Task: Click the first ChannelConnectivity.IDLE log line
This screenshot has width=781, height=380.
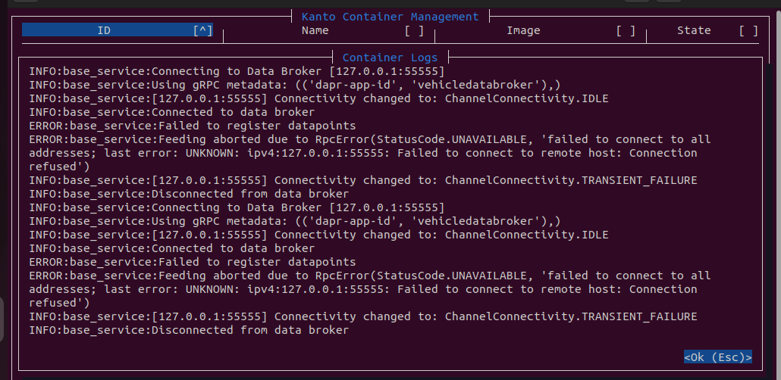Action: tap(318, 98)
